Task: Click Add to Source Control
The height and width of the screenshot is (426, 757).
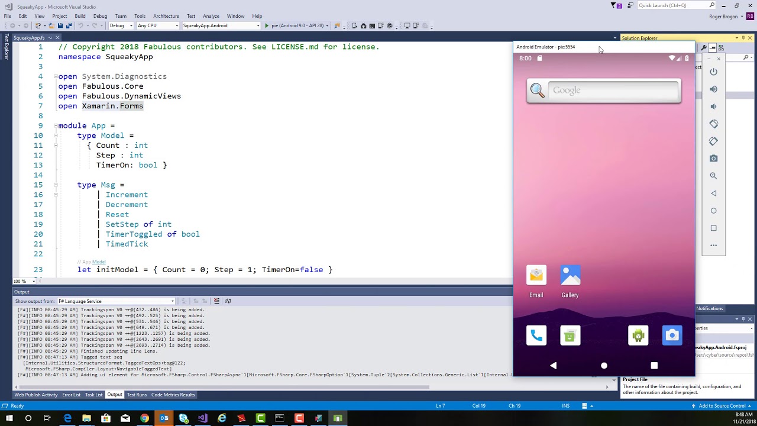Action: click(x=722, y=406)
